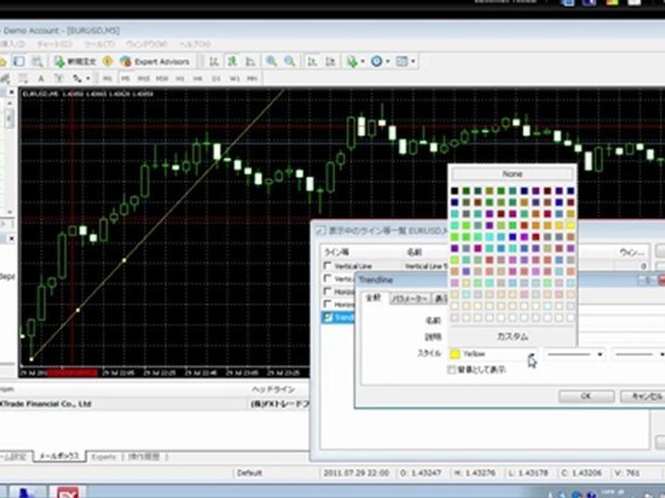Switch to M30 timeframe
This screenshot has height=498, width=665.
pos(162,79)
